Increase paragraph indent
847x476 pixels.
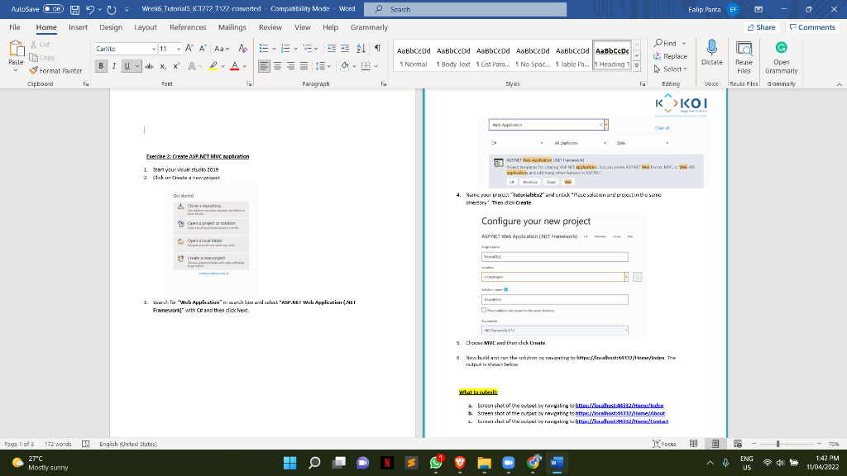345,49
